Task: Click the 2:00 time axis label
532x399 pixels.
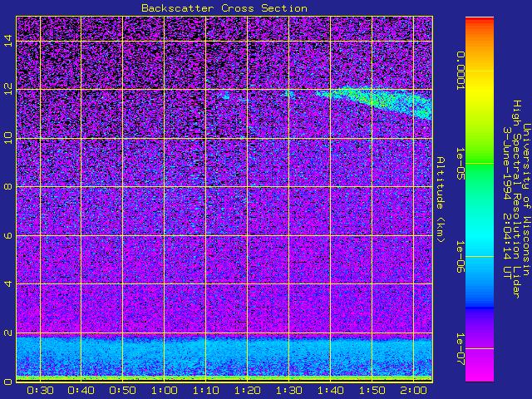Action: tap(413, 391)
